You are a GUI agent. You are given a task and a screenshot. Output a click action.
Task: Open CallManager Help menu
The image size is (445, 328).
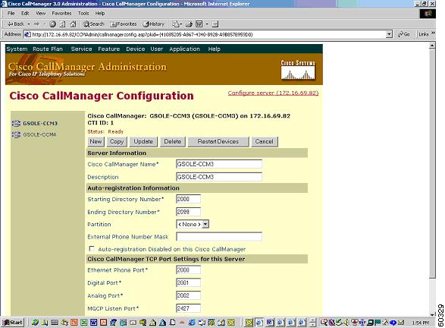214,49
